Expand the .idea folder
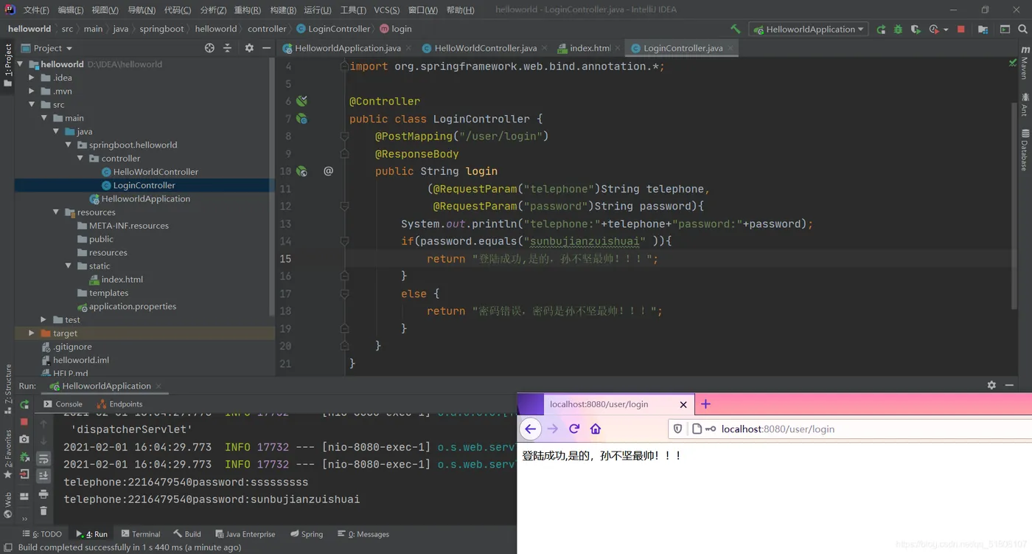Image resolution: width=1032 pixels, height=554 pixels. tap(32, 77)
